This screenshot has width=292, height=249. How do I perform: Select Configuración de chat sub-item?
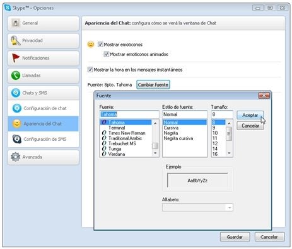click(x=44, y=108)
